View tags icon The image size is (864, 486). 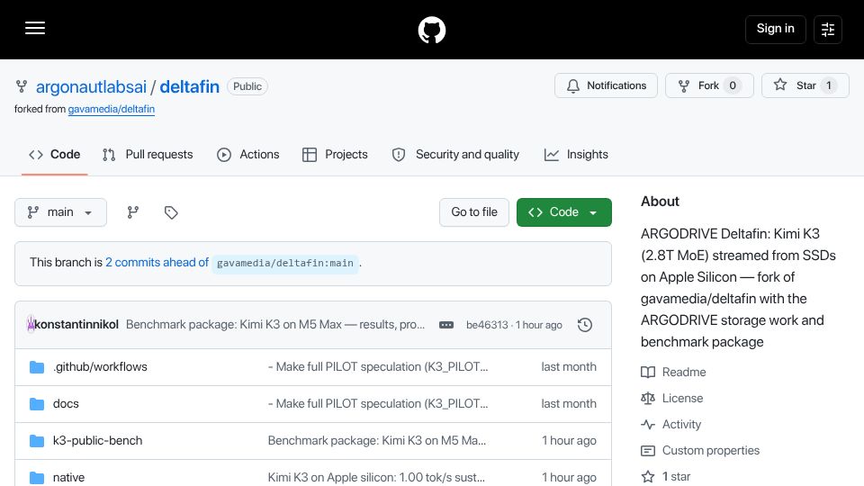click(171, 212)
